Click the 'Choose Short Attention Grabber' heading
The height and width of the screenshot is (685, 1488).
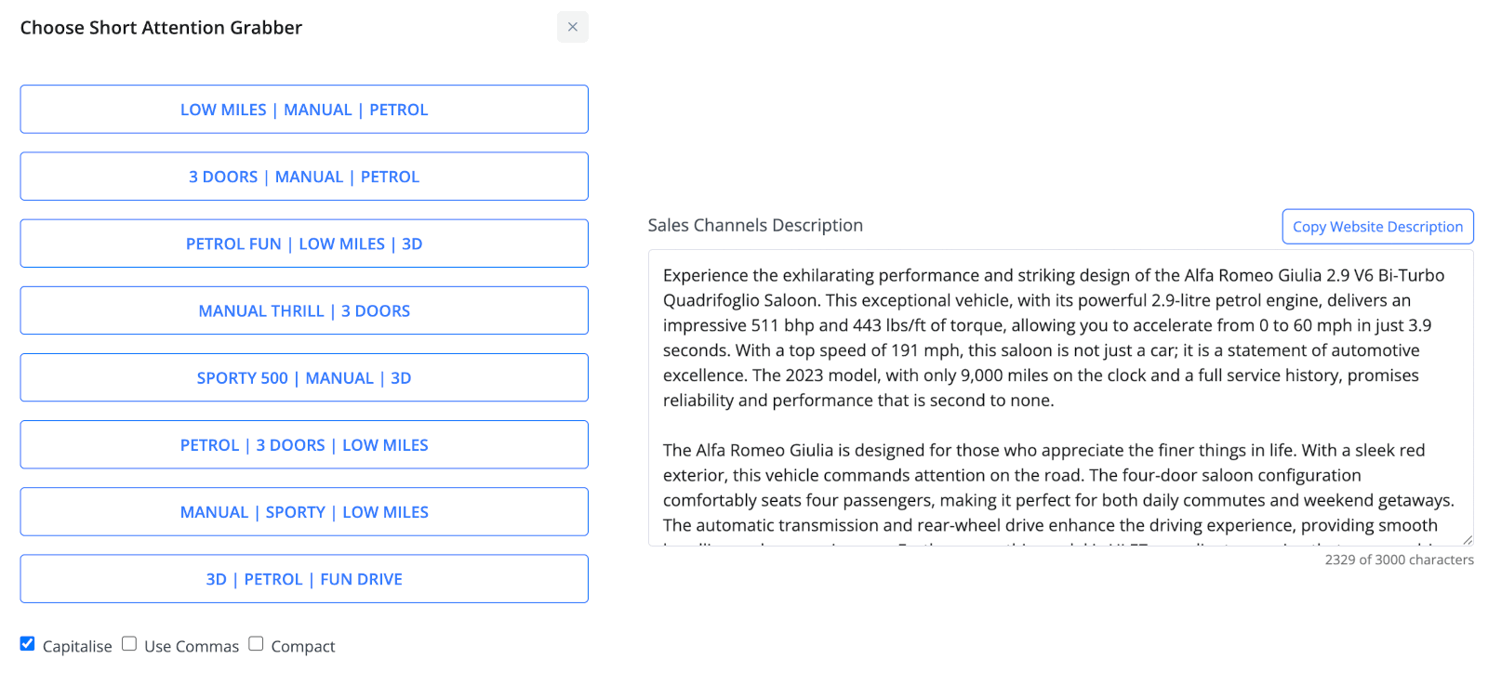(161, 28)
